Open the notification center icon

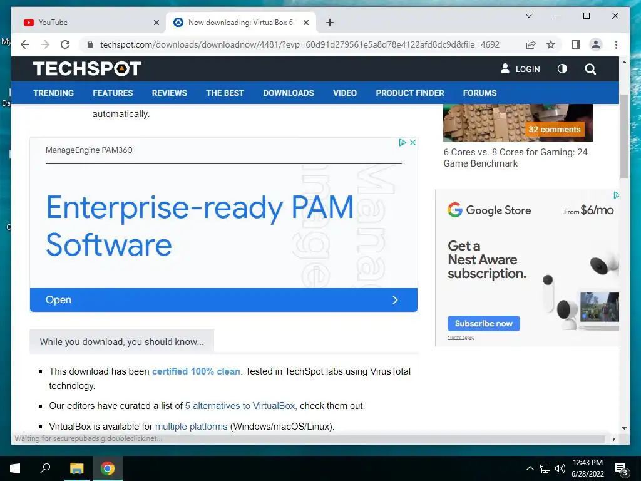622,470
